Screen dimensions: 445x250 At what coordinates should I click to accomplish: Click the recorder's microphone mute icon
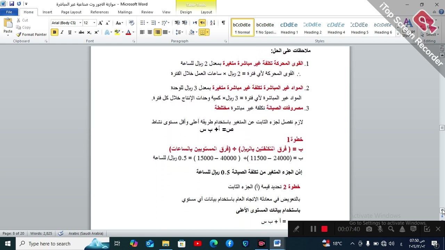point(380,229)
